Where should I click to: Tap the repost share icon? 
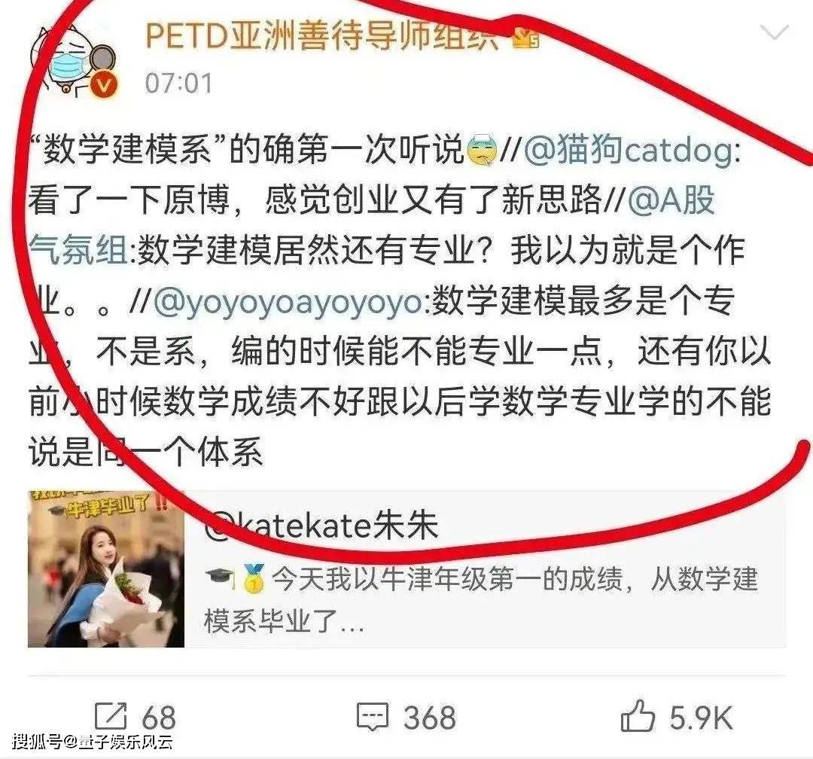coord(111,717)
